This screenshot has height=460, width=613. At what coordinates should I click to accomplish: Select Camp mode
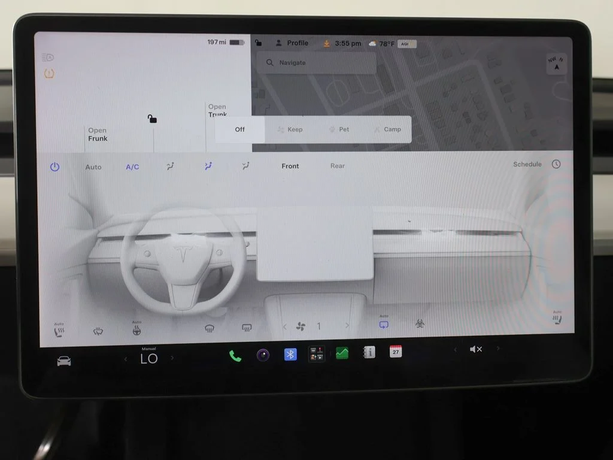pos(388,129)
